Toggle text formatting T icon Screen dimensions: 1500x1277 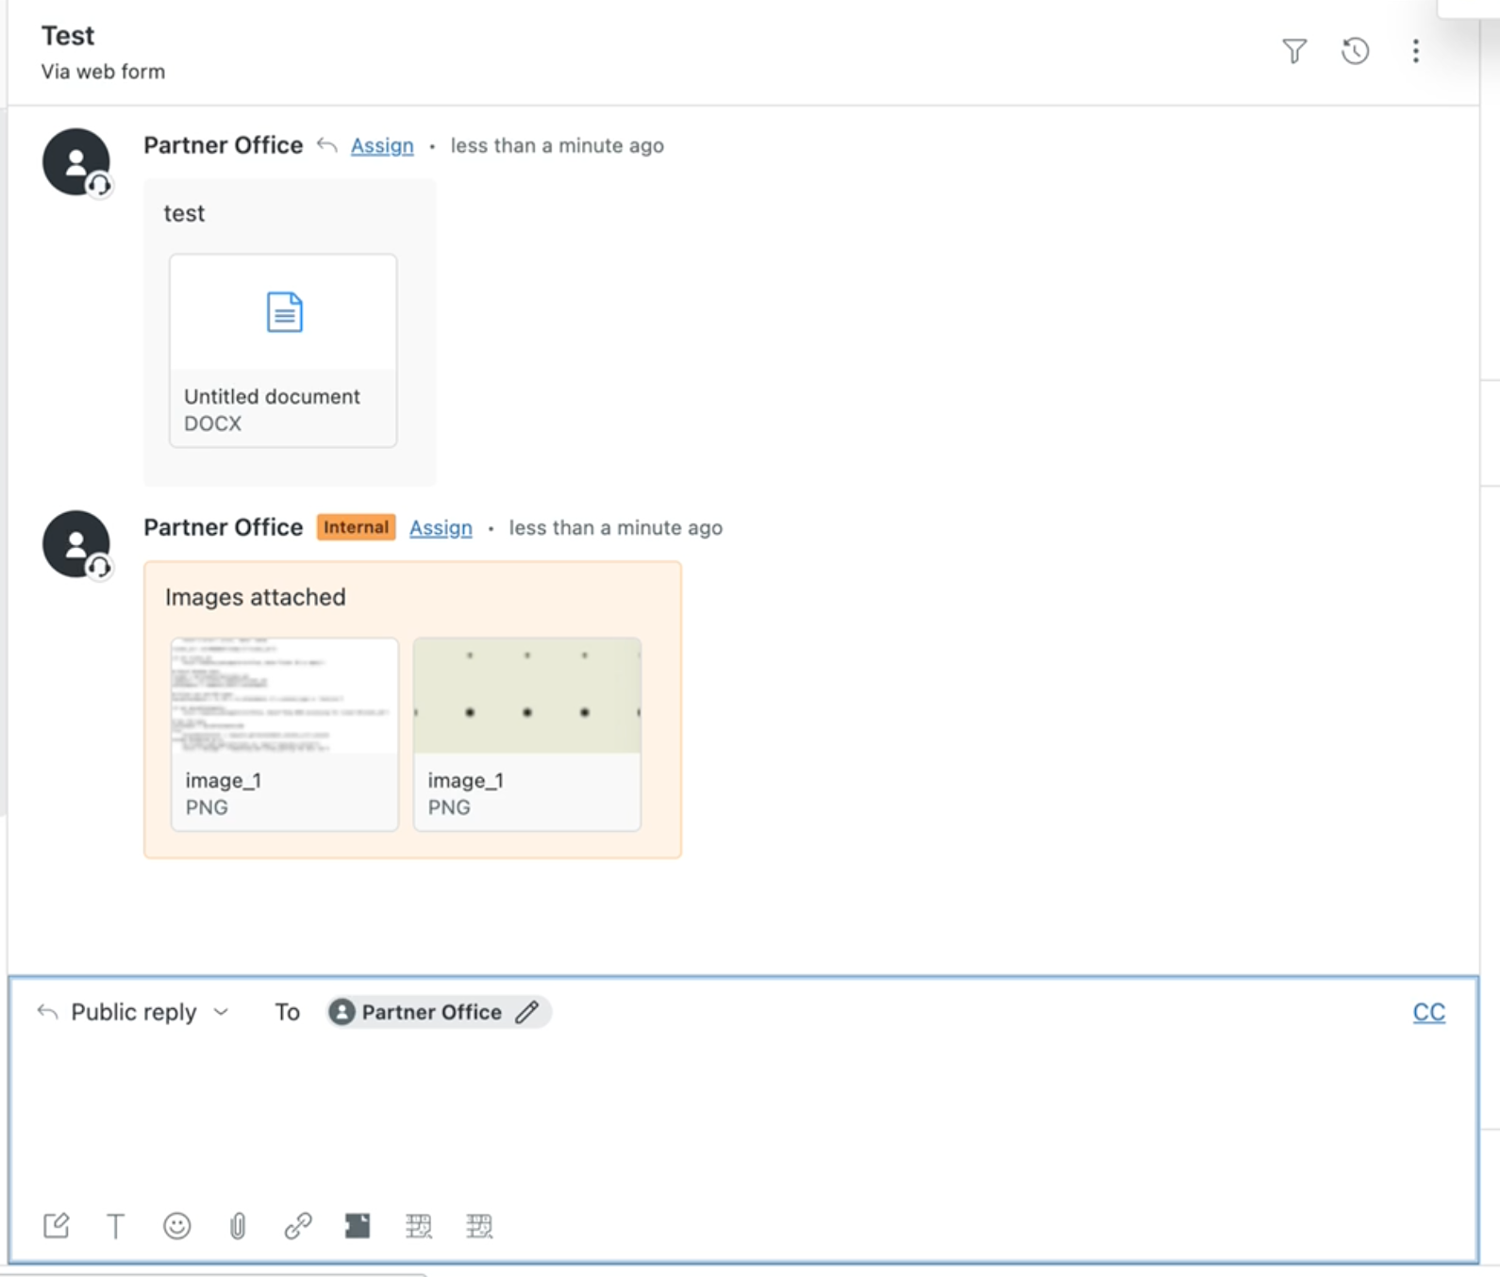pyautogui.click(x=116, y=1225)
